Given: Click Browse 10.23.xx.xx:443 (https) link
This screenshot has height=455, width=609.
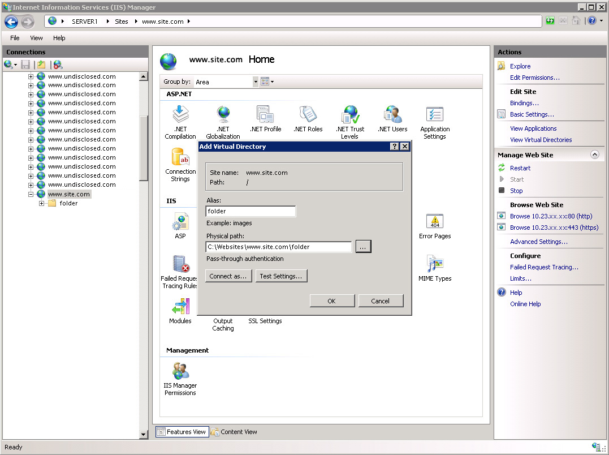Looking at the screenshot, I should click(554, 227).
